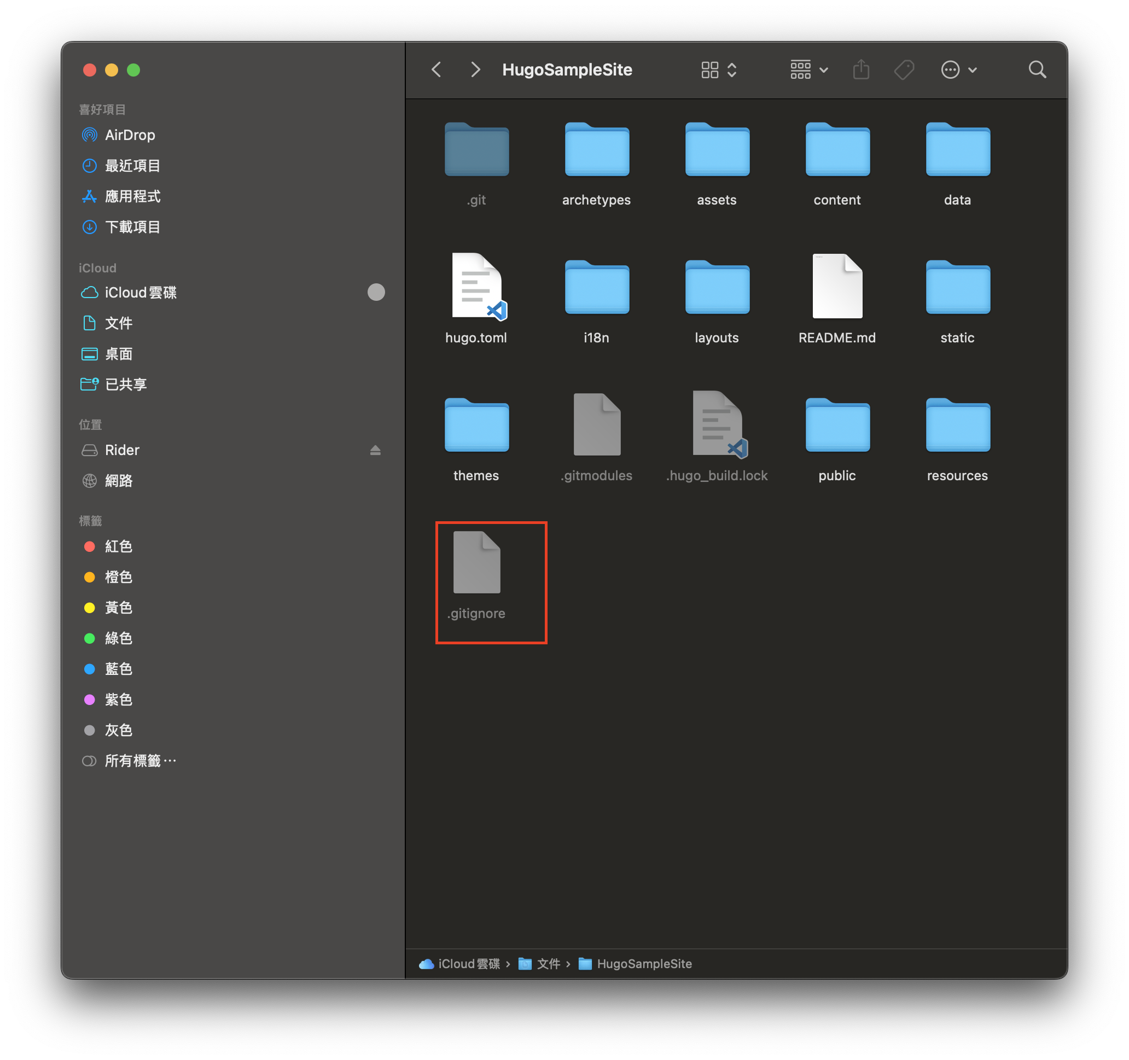
Task: Select the .hugo_build.lock file
Action: (x=717, y=437)
